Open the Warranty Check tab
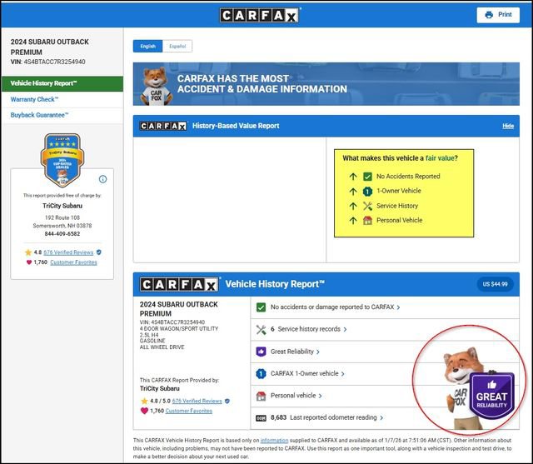Viewport: 533px width, 464px height. (x=35, y=99)
